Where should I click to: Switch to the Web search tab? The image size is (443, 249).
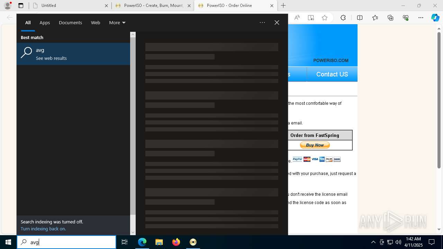[x=96, y=22]
